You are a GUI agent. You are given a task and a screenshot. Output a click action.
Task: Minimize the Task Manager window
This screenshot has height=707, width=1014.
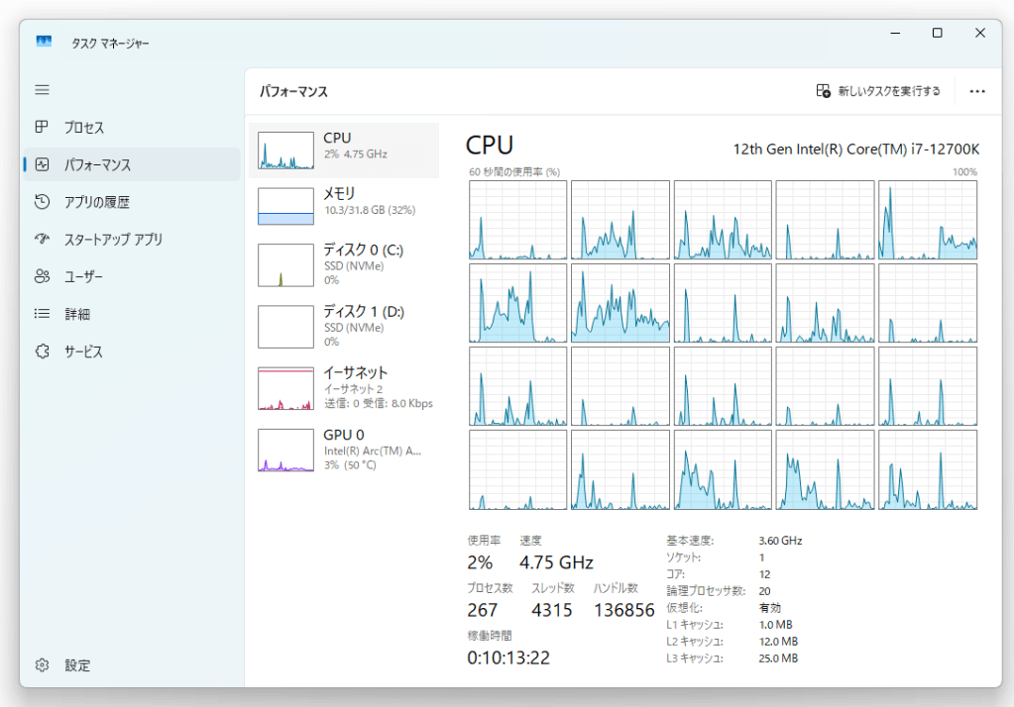[x=895, y=33]
